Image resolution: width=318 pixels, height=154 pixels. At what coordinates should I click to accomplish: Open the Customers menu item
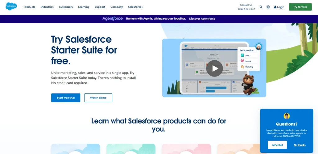click(x=66, y=7)
